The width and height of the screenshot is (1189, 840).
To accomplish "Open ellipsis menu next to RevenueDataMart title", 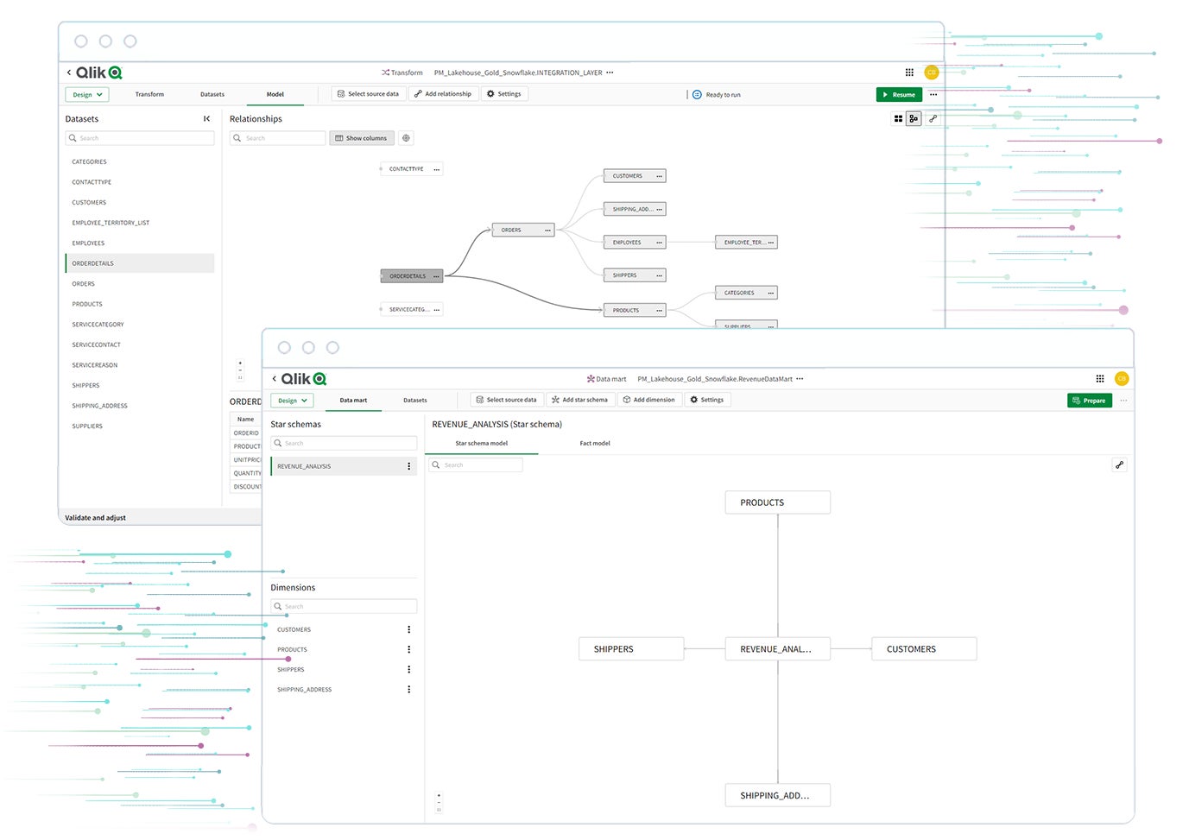I will pos(800,379).
